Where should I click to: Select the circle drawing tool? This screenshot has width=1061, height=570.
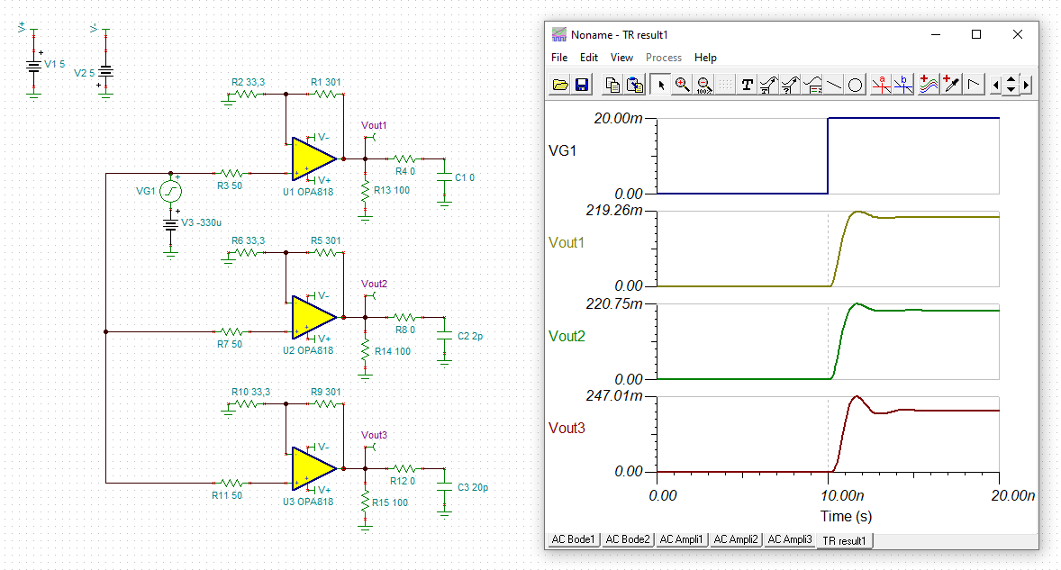coord(856,85)
